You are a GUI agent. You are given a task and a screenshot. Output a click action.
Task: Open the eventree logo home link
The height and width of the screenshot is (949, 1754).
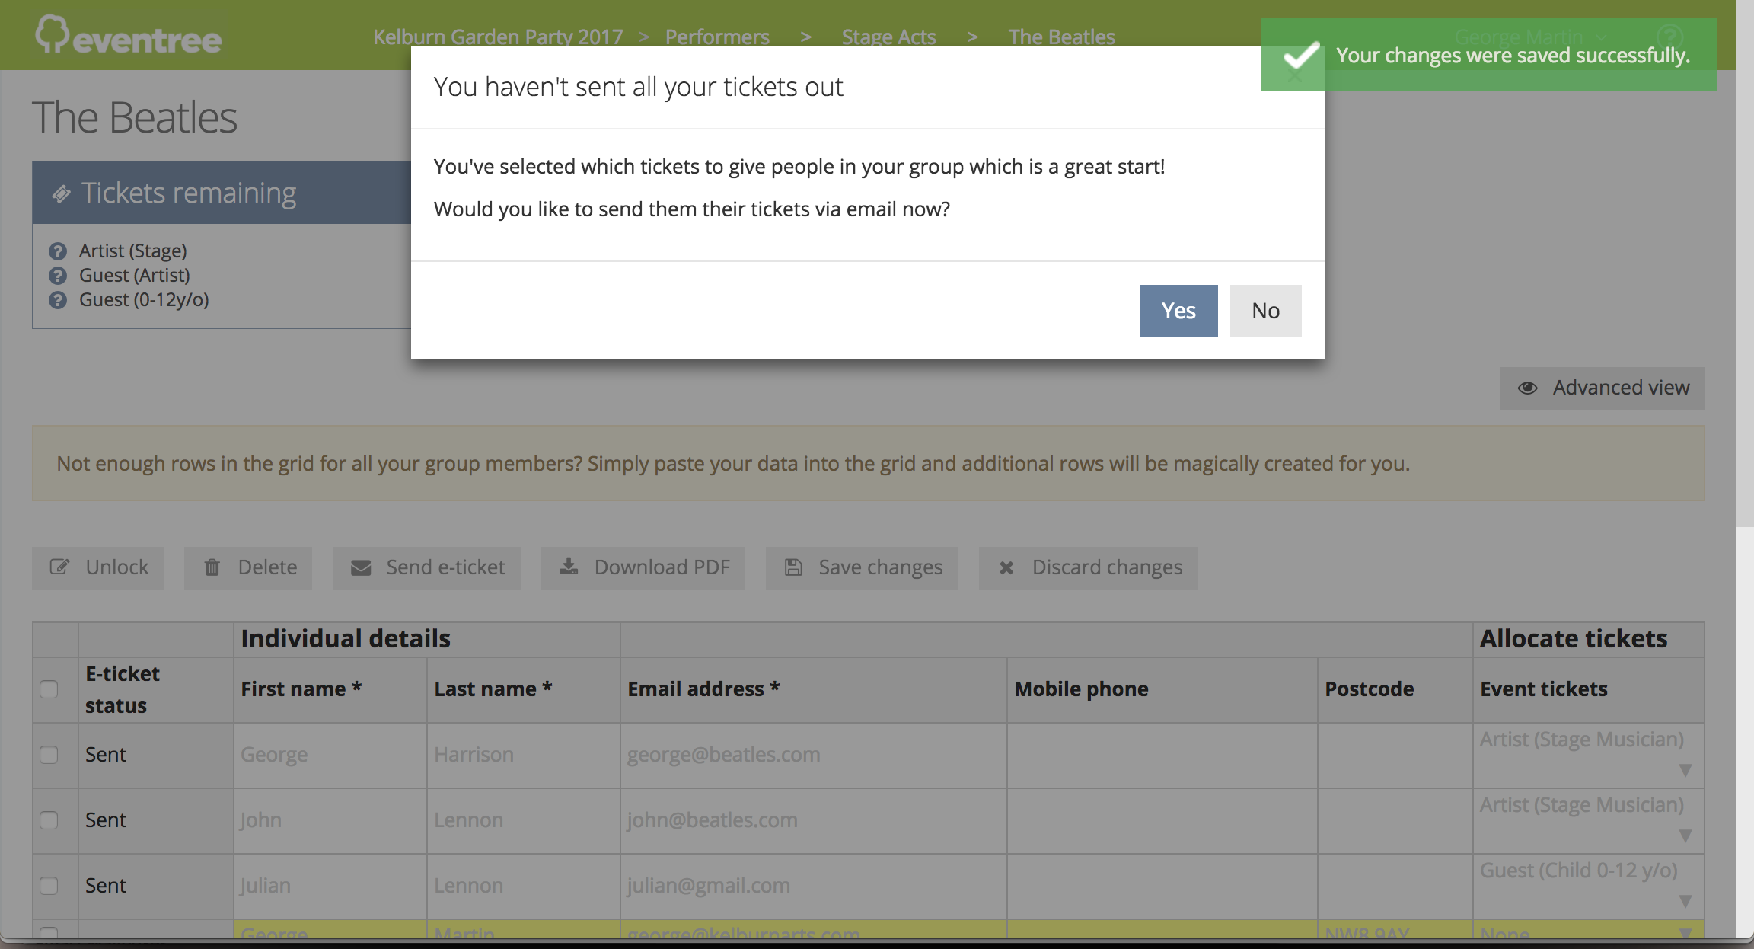tap(128, 36)
